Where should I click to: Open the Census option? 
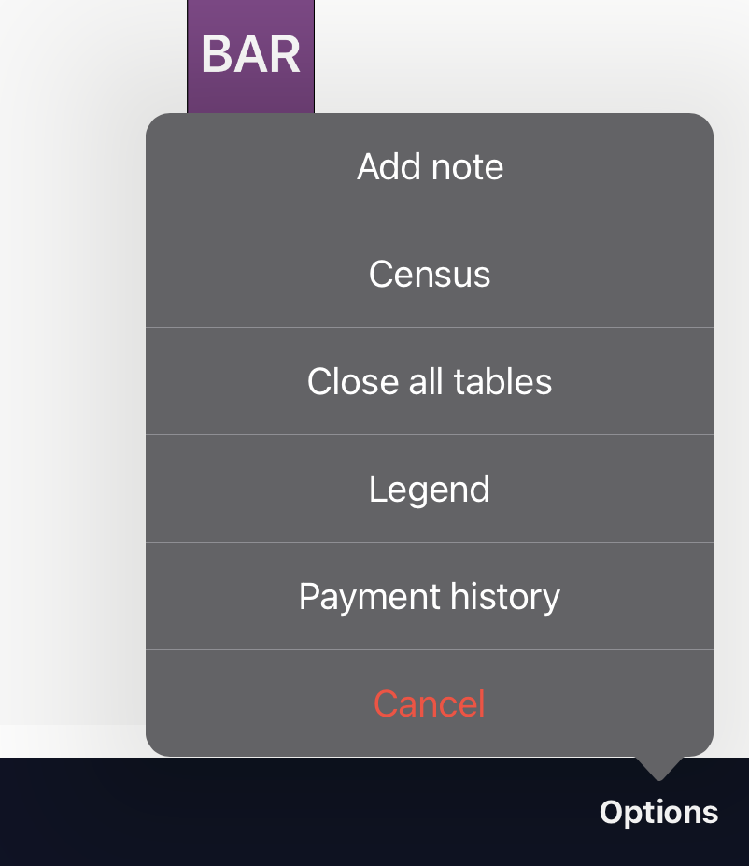(x=430, y=274)
